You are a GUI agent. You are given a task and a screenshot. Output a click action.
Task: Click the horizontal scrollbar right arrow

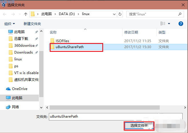185,108
